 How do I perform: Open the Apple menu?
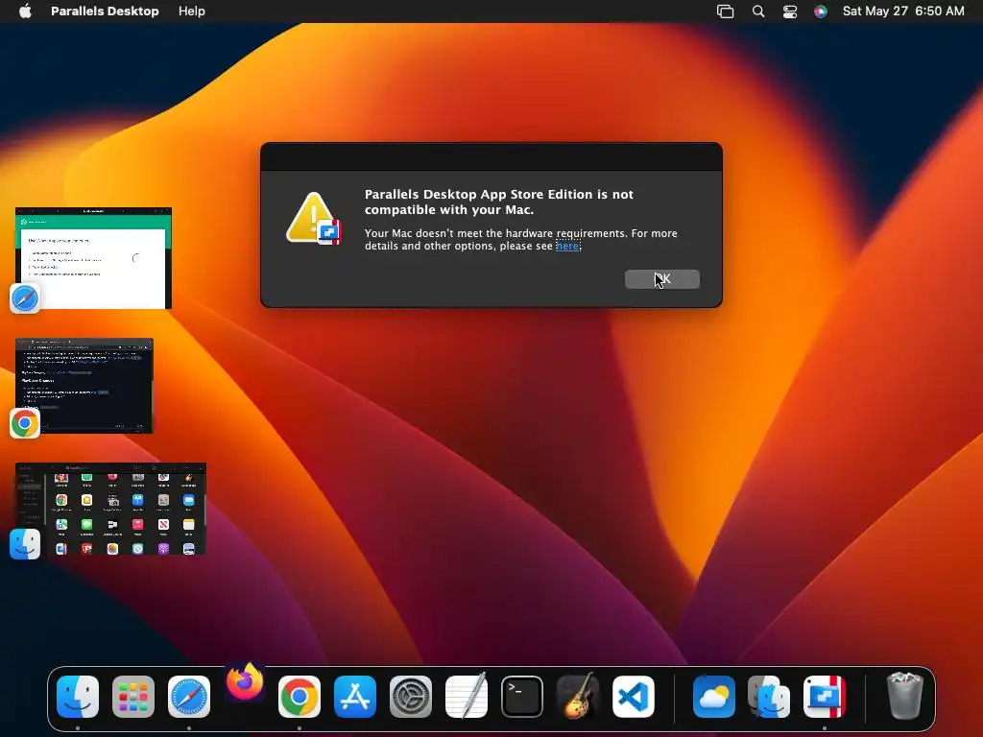(x=25, y=12)
